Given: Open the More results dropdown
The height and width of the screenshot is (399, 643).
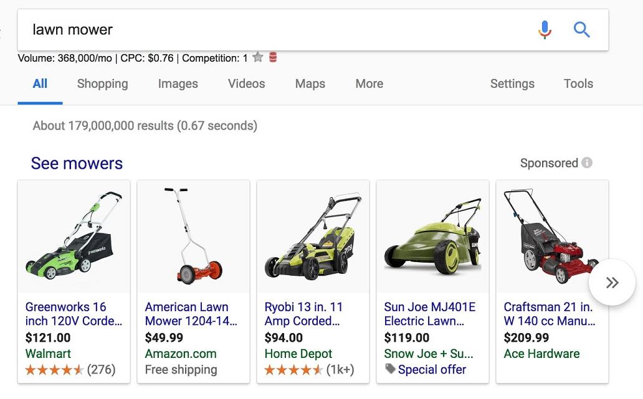Looking at the screenshot, I should pos(368,83).
